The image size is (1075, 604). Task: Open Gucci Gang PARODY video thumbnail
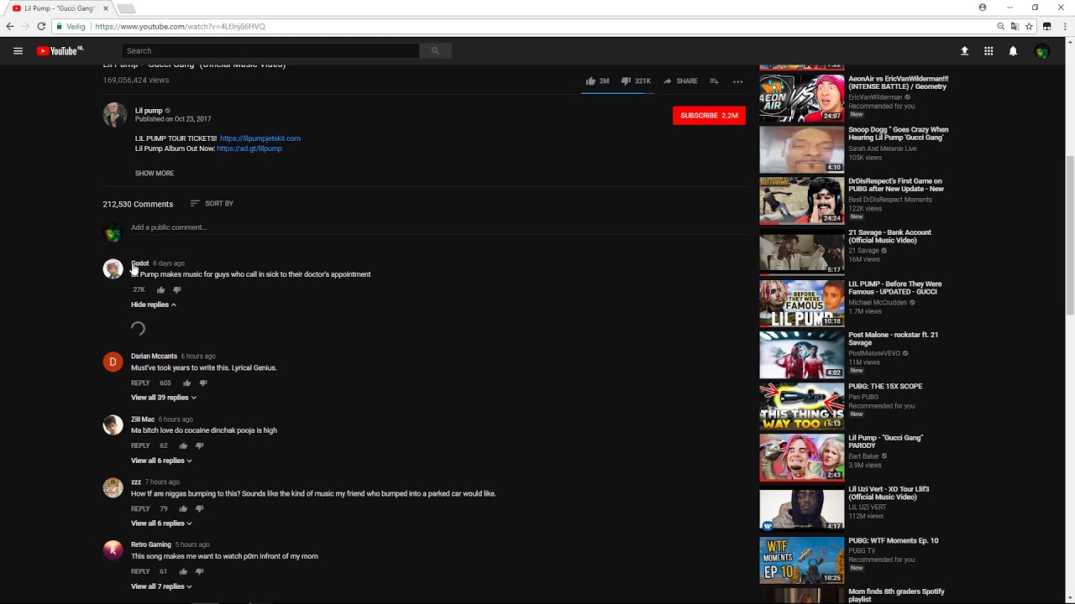pyautogui.click(x=802, y=457)
